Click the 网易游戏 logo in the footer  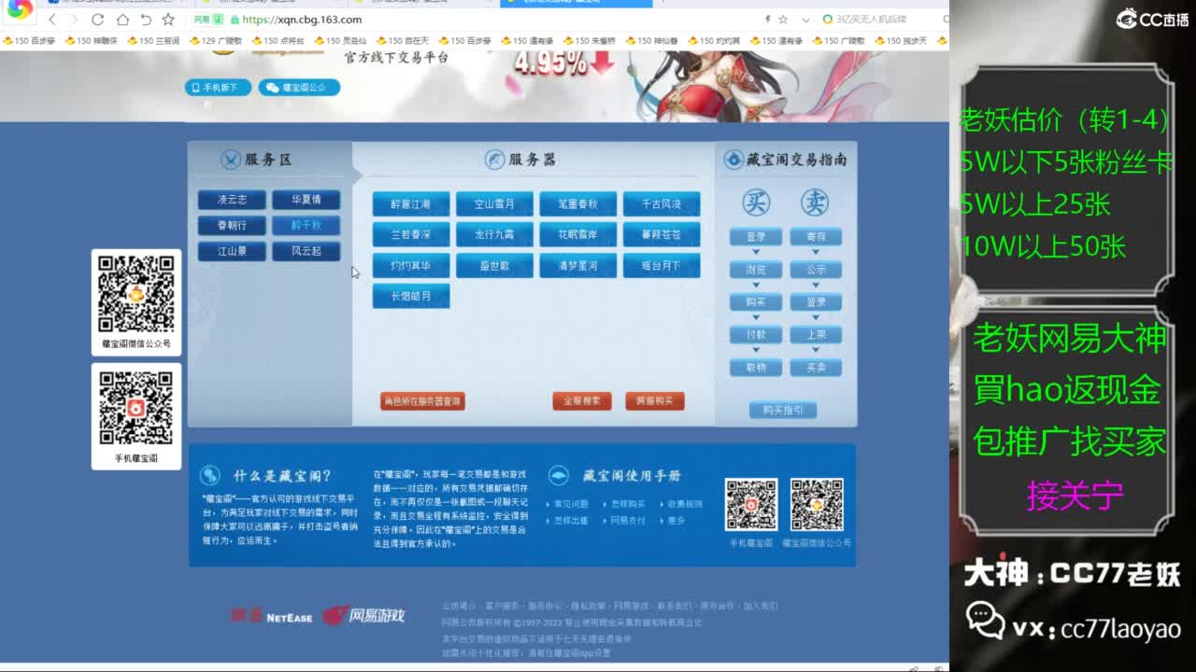tap(364, 616)
